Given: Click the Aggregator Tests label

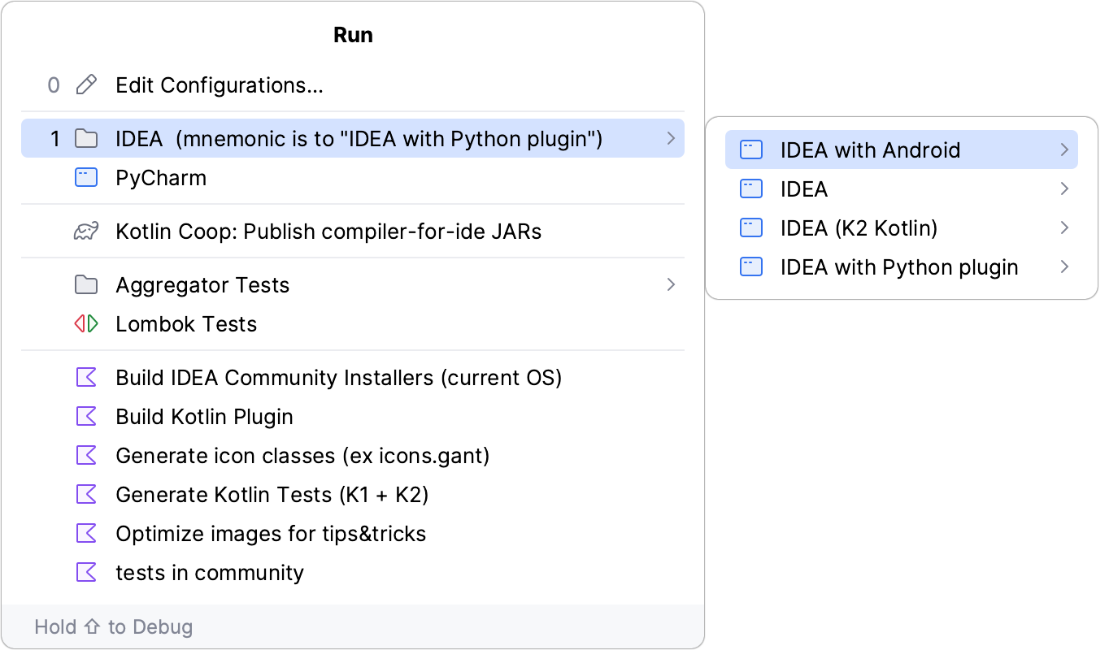Looking at the screenshot, I should (x=202, y=285).
